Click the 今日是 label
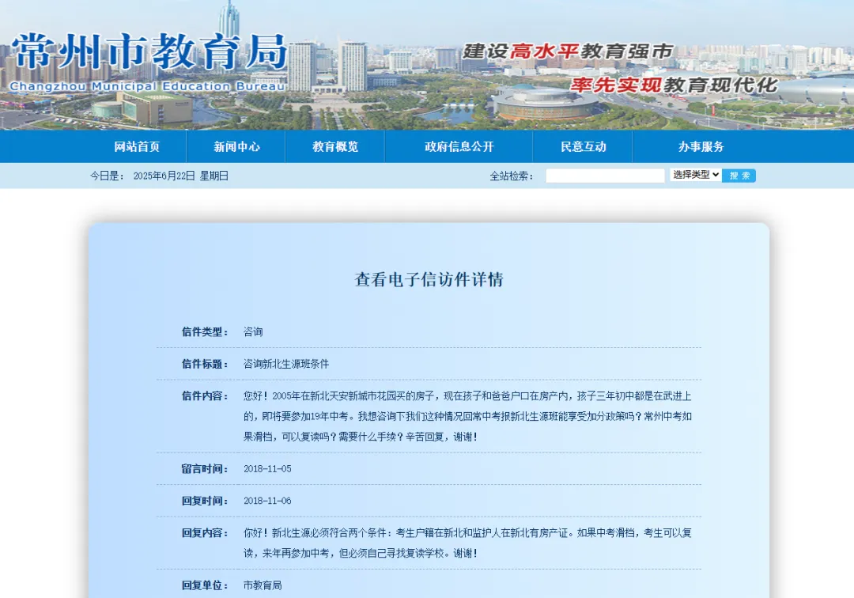The image size is (854, 598). [108, 176]
